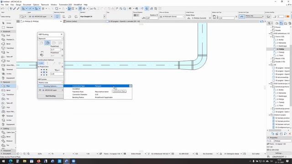
Task: Open the Design menu
Action: (x=18, y=5)
